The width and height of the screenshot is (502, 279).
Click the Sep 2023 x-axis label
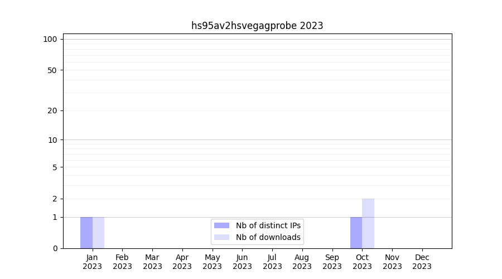pyautogui.click(x=332, y=262)
